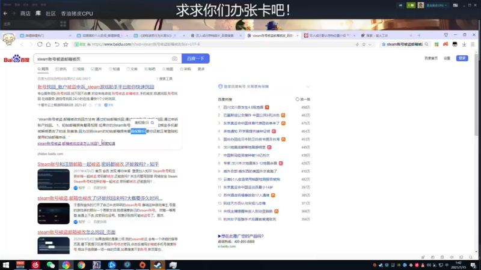Click the browser reload icon
481x270 pixels.
pos(40,44)
